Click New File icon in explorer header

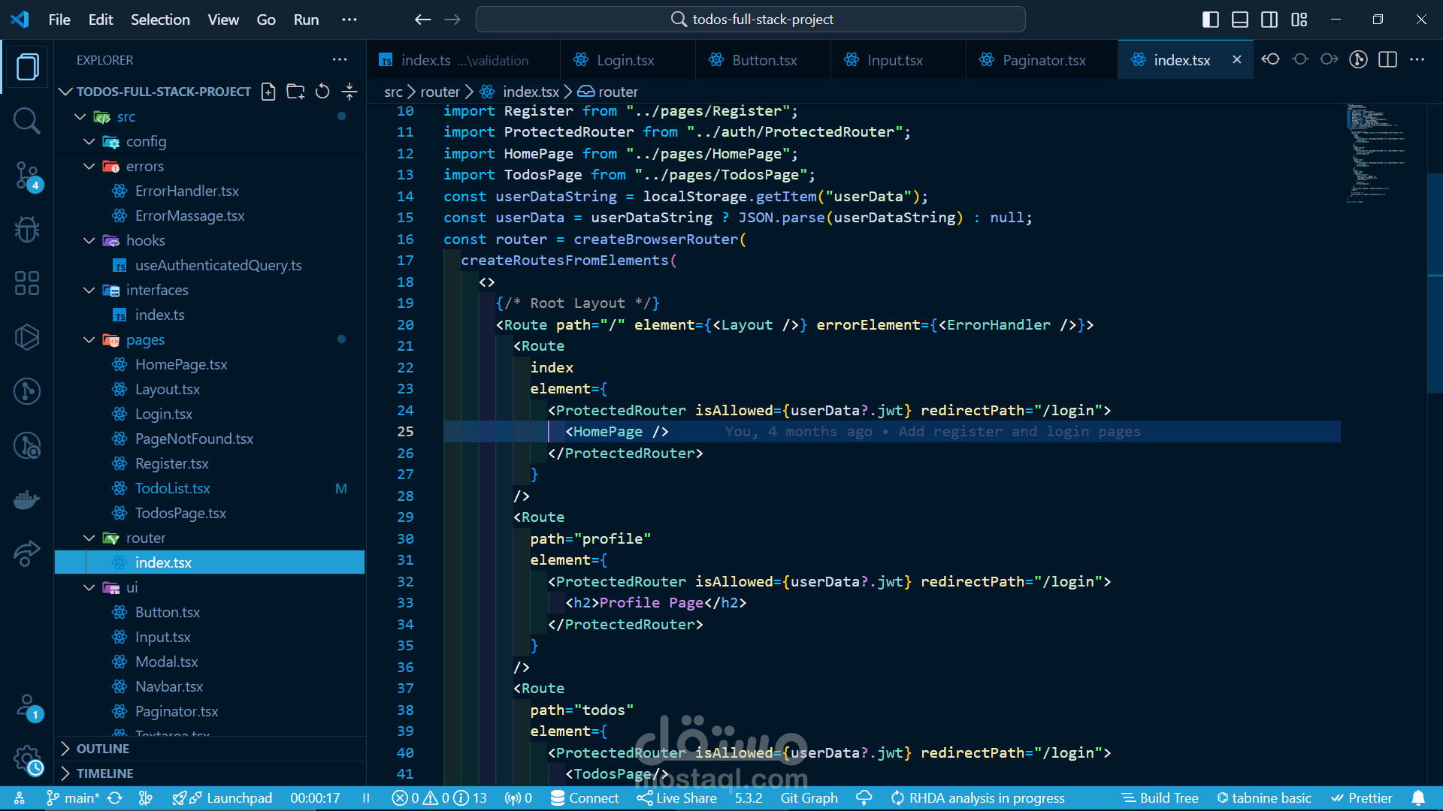[268, 92]
